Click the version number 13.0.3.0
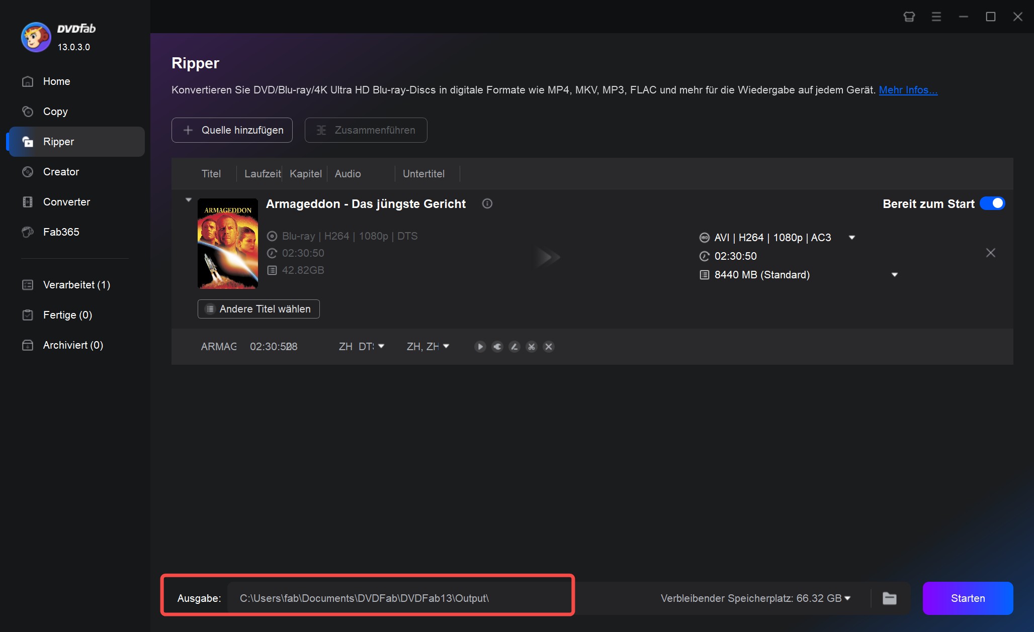Screen dimensions: 1034x632 point(74,47)
